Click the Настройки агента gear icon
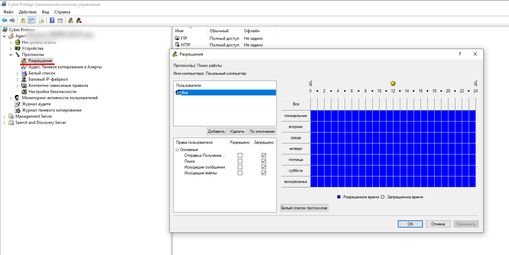This screenshot has width=509, height=255. 18,42
